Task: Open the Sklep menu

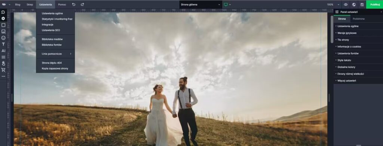Action: 30,4
